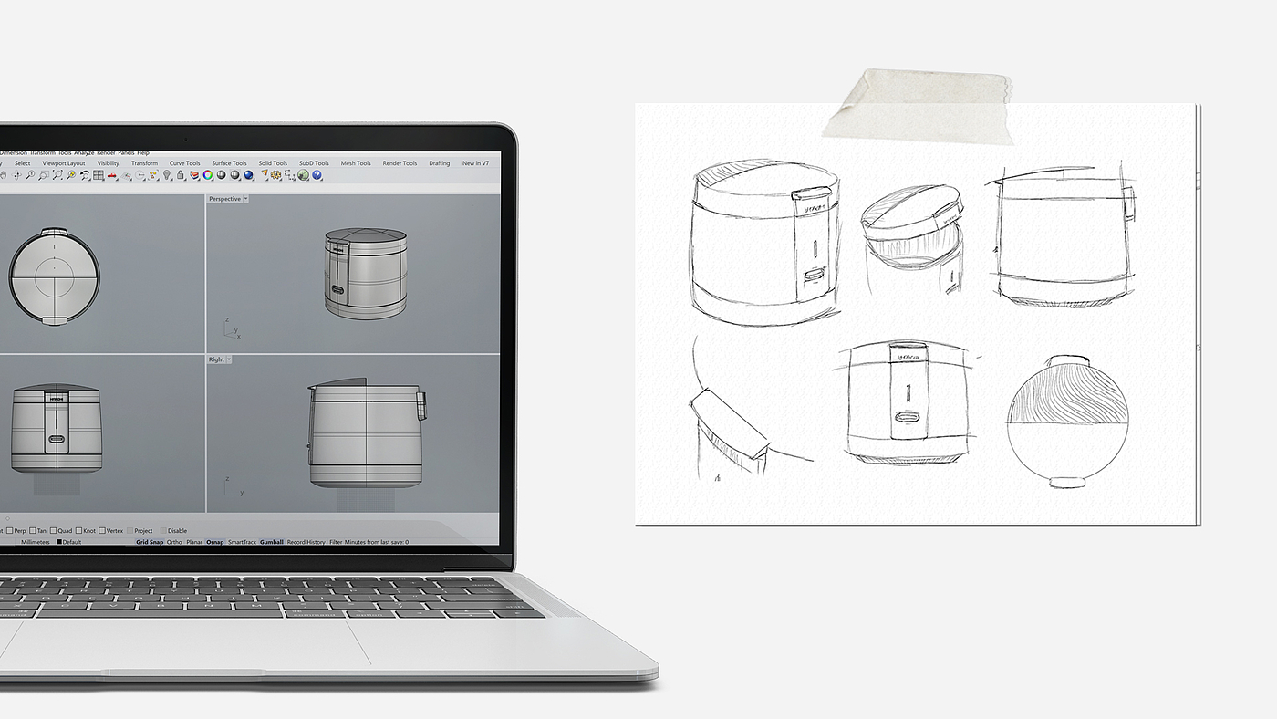Click the Perspective viewport title label
The height and width of the screenshot is (719, 1277).
pos(224,199)
